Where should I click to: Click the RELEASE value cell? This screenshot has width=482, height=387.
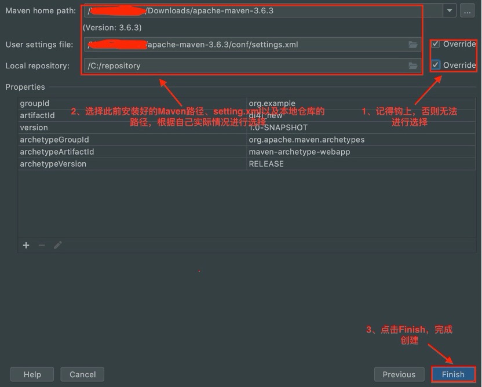[361, 164]
